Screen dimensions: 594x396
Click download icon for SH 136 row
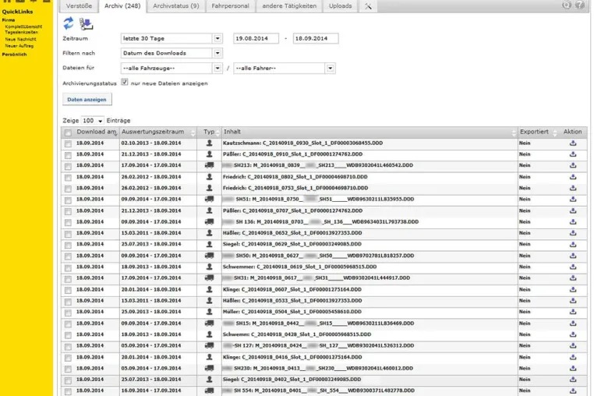tap(573, 222)
